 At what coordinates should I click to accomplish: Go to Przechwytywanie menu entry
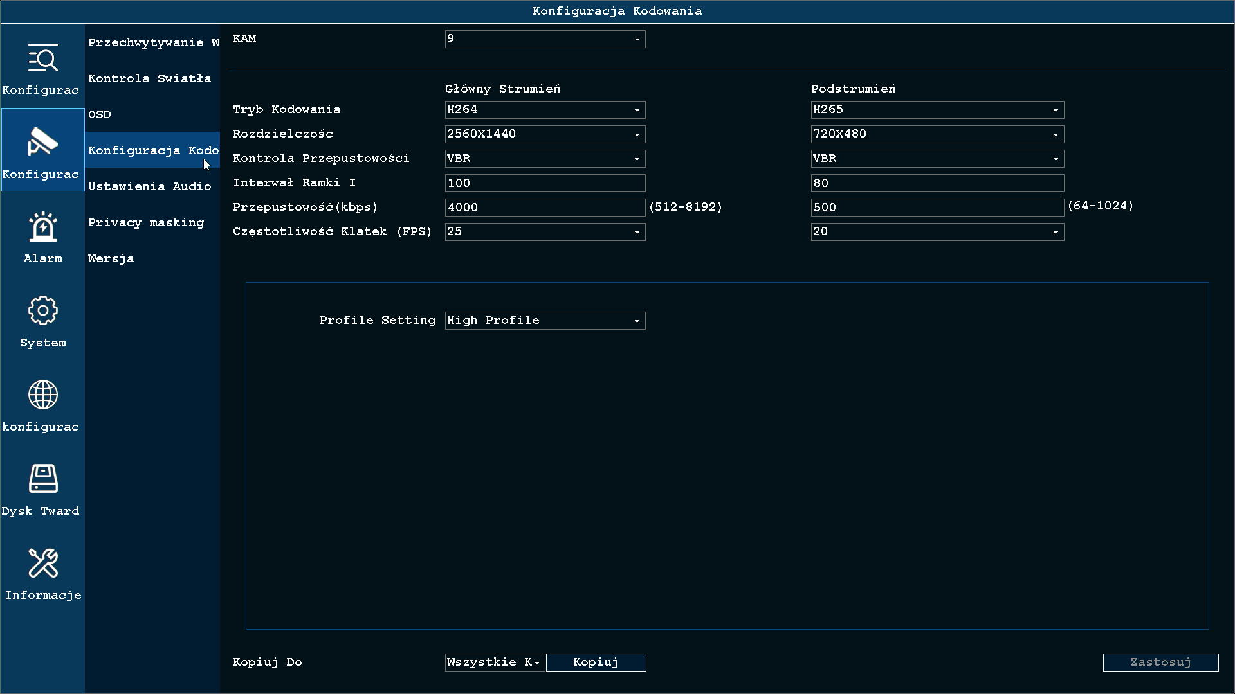(x=152, y=42)
